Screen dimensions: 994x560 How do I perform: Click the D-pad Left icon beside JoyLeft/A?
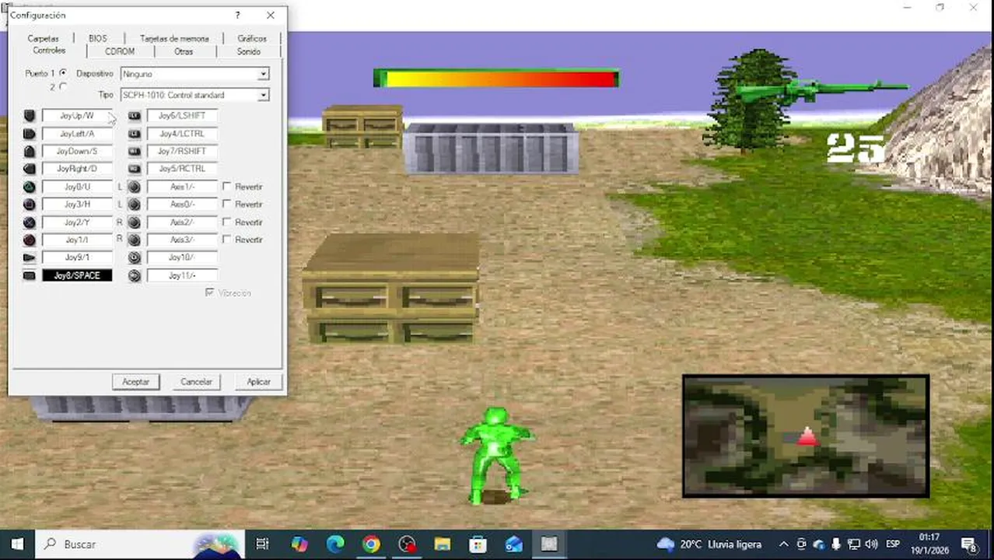(x=30, y=133)
